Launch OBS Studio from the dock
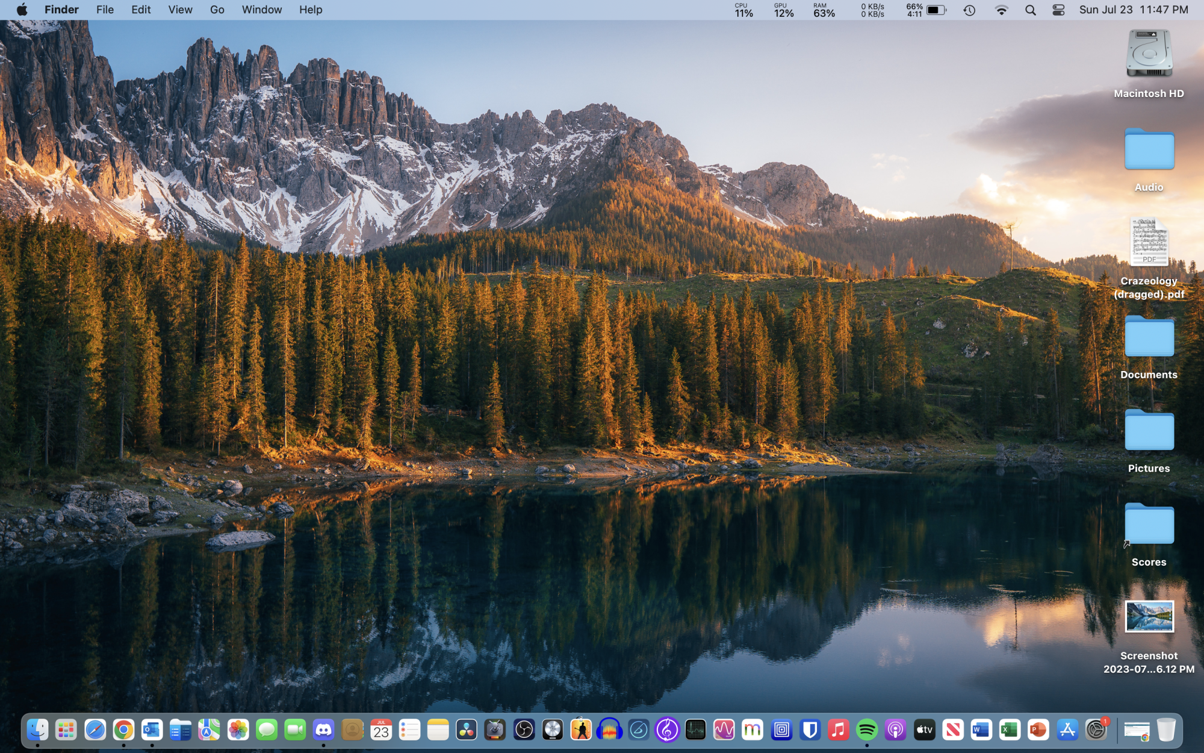 pyautogui.click(x=524, y=730)
